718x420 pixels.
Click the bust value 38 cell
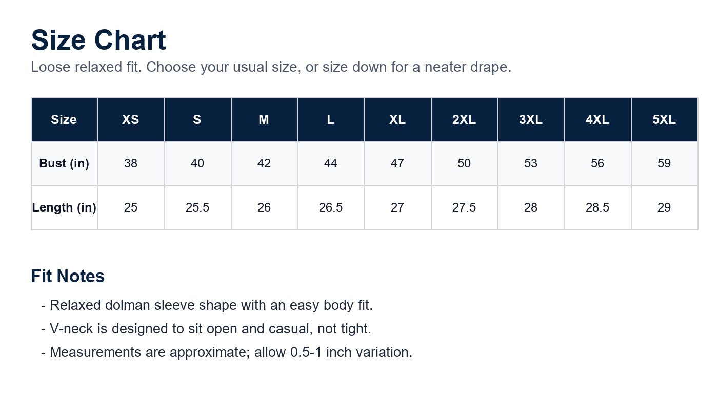(x=131, y=164)
